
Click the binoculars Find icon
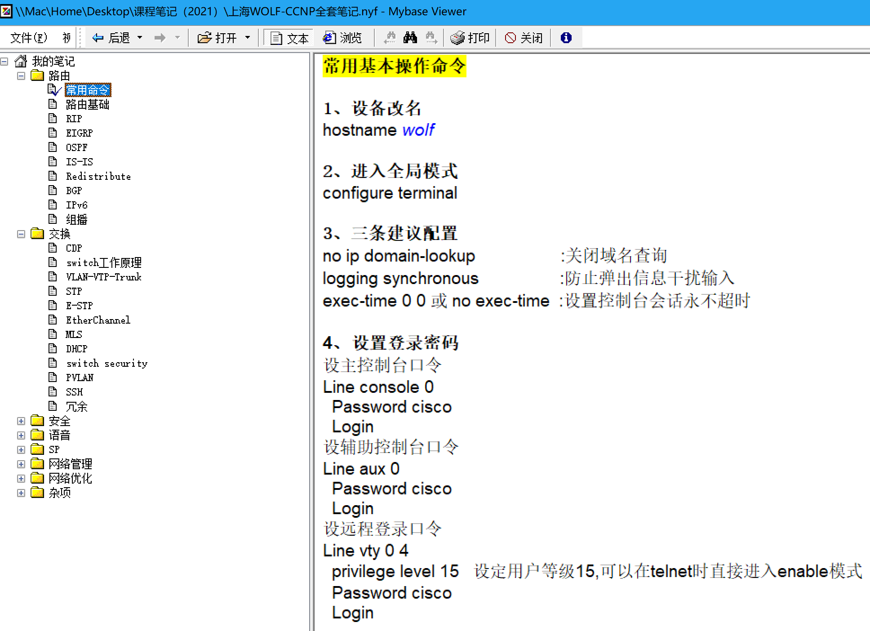(x=410, y=38)
